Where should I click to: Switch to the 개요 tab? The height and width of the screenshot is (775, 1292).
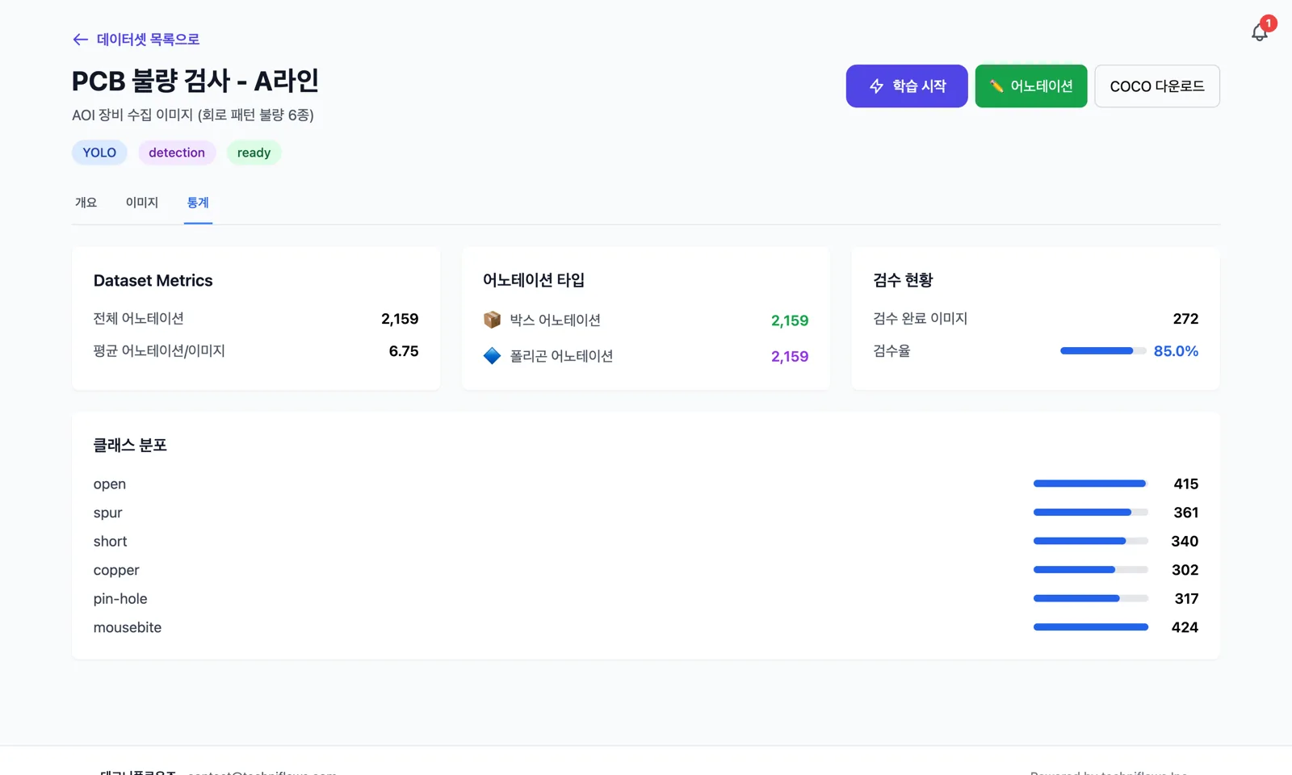coord(86,203)
